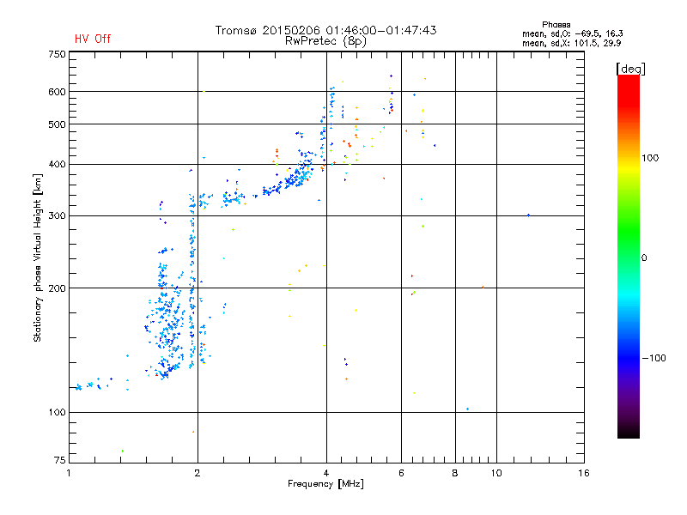Screen dimensions: 687x515
Task: Click the 100 colorbar tick label
Action: (650, 158)
